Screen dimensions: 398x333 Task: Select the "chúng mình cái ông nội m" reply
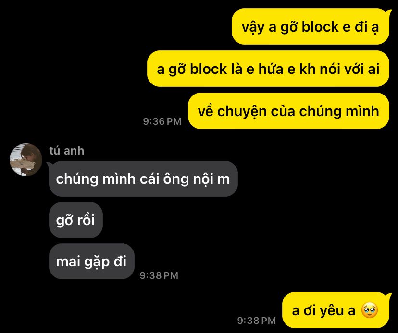(x=143, y=178)
